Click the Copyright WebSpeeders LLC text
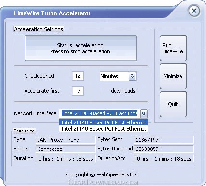The width and height of the screenshot is (206, 186). 102,174
